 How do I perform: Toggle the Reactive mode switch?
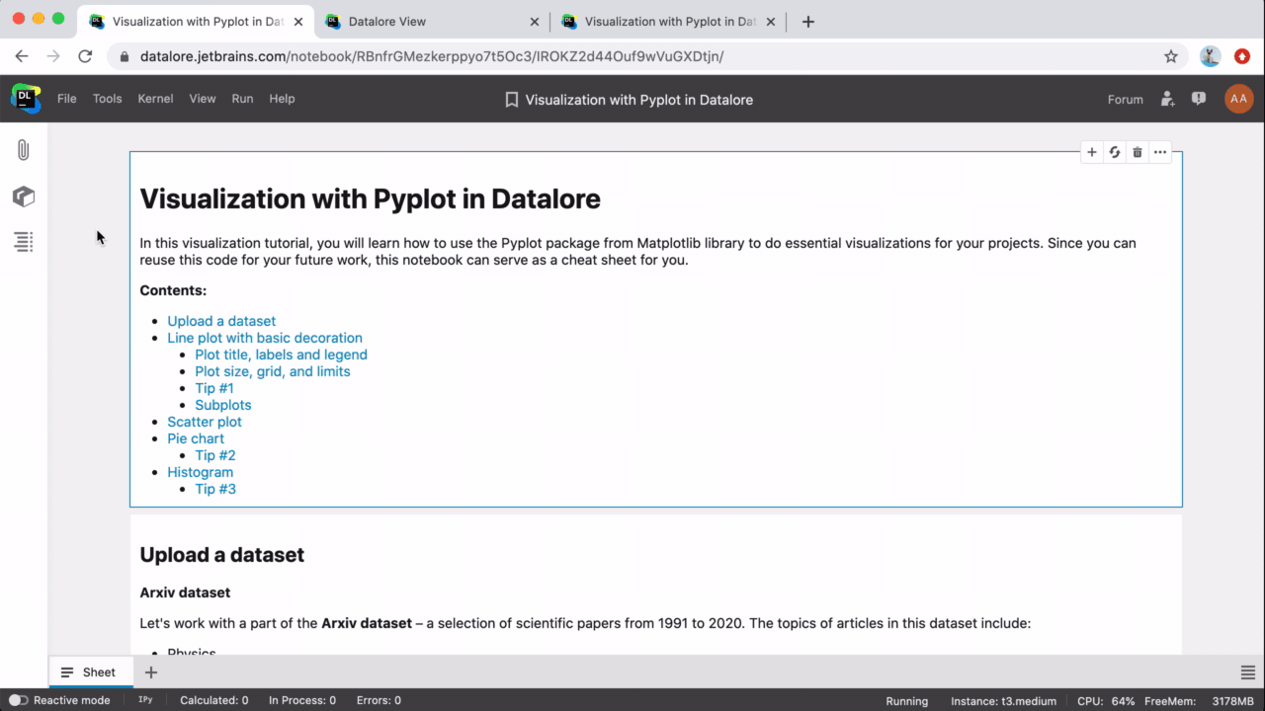(18, 700)
